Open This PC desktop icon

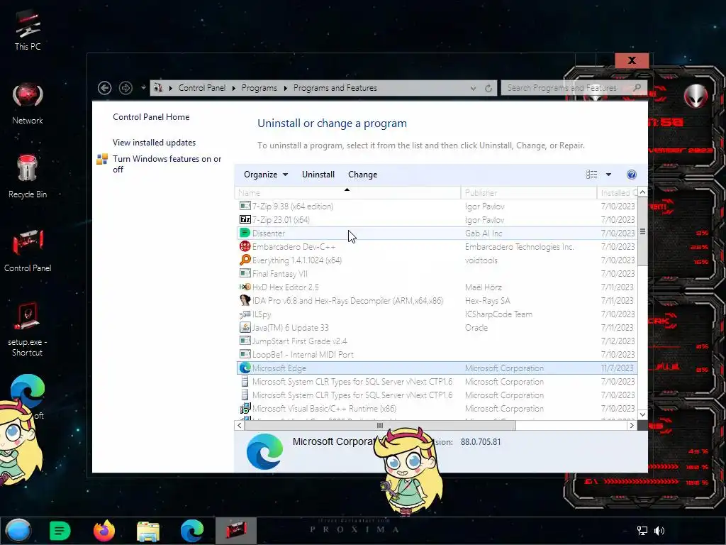coord(28,29)
